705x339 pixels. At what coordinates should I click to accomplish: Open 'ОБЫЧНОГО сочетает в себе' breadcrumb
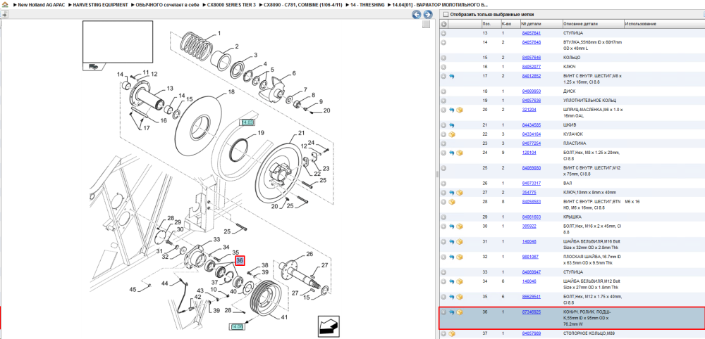tap(167, 4)
